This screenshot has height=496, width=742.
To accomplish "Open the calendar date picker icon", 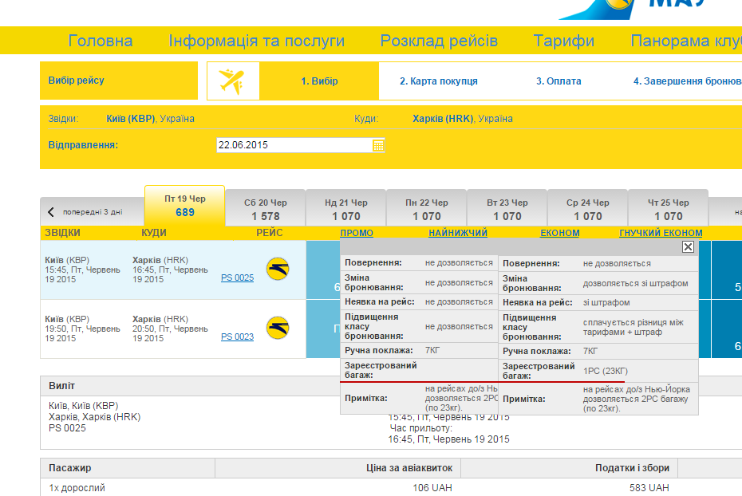I will (x=378, y=145).
